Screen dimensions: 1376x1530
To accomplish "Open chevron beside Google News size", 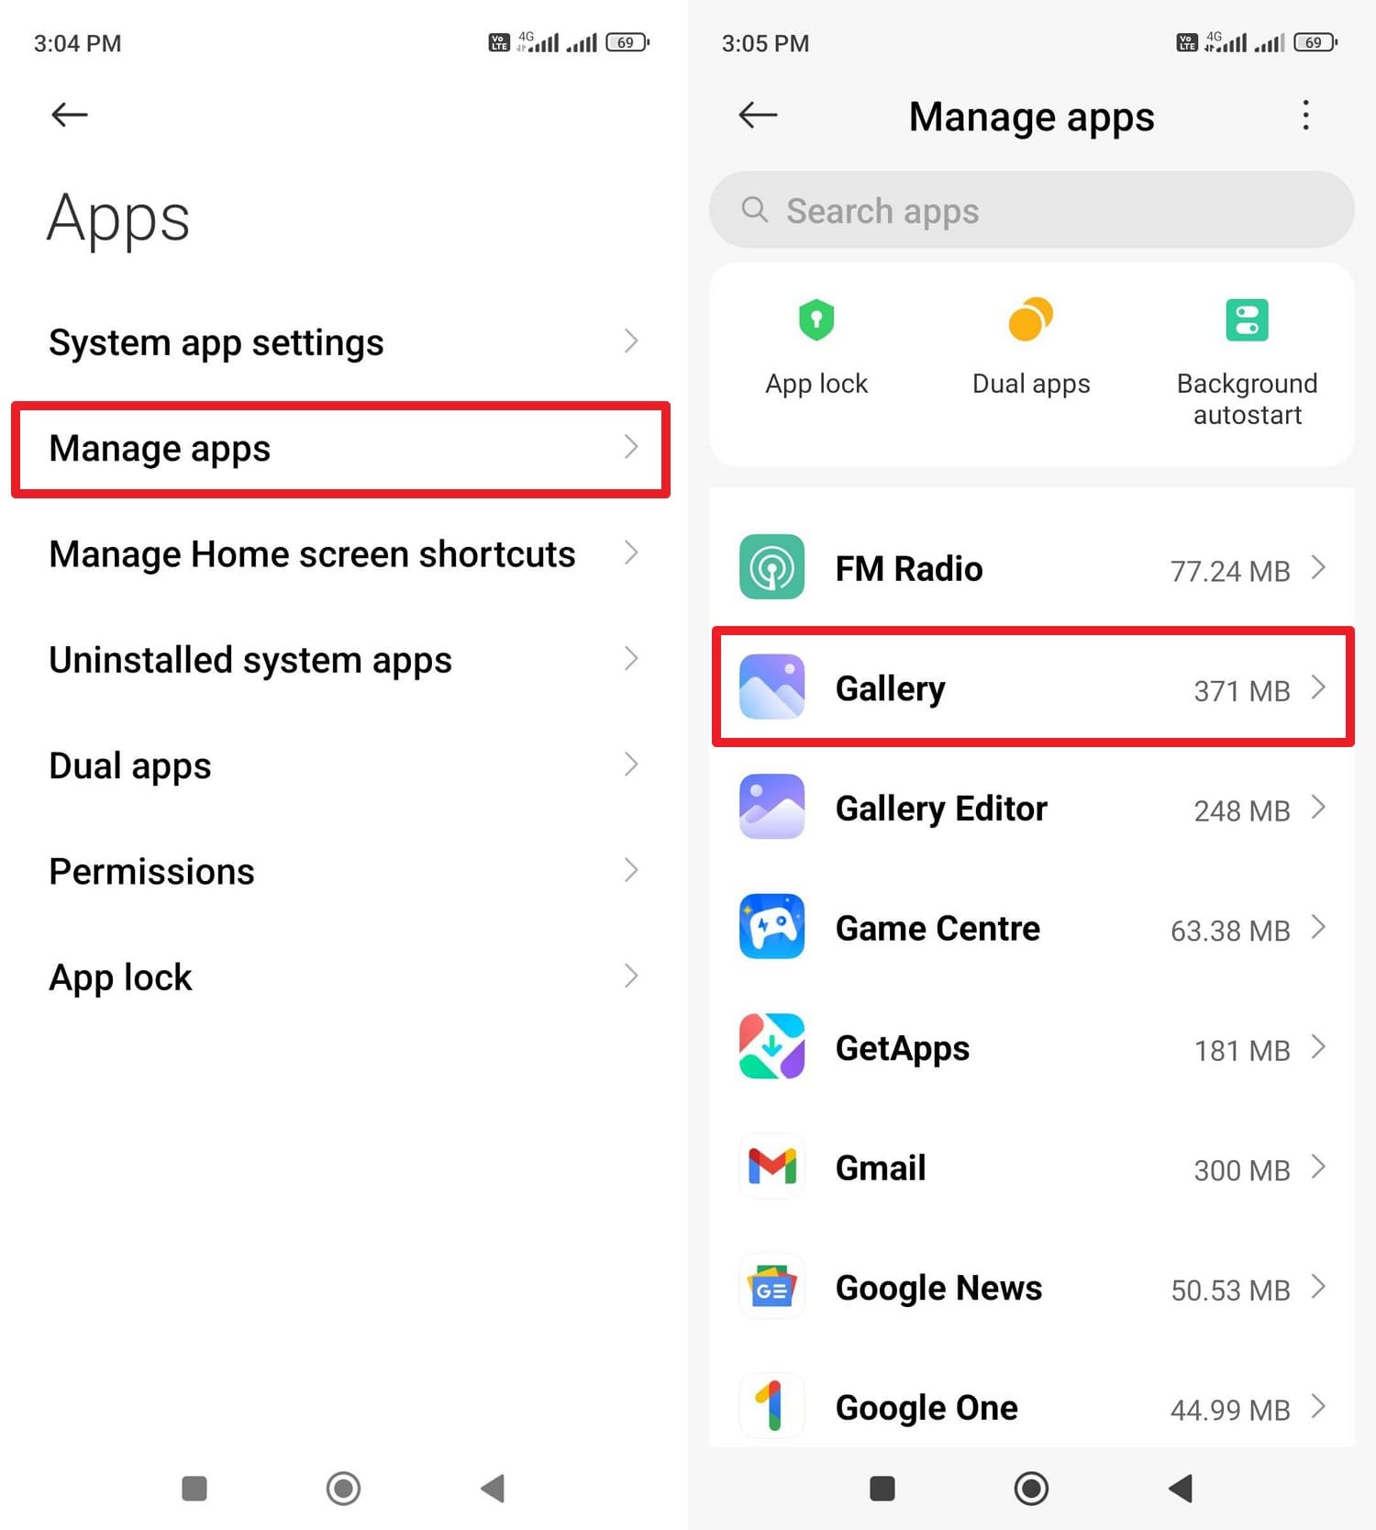I will 1318,1287.
